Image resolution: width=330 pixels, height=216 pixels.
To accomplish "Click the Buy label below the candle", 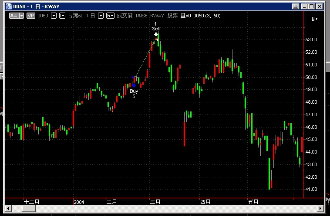I will coord(134,91).
